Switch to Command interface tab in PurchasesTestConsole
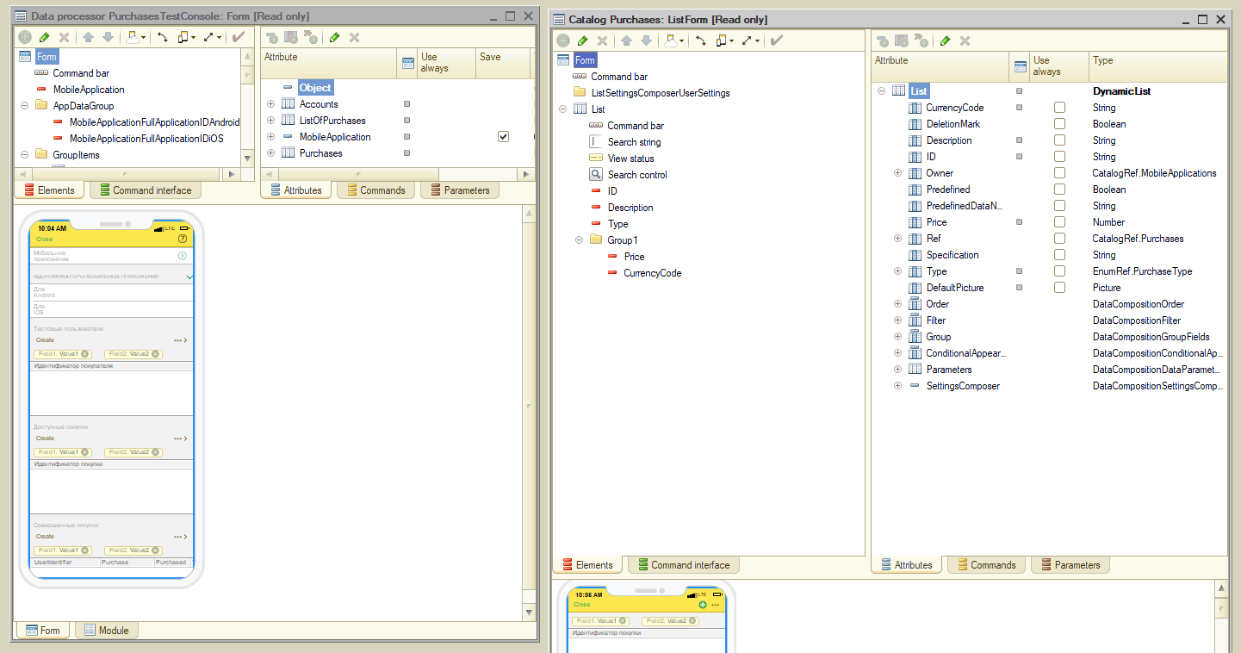 pyautogui.click(x=145, y=190)
